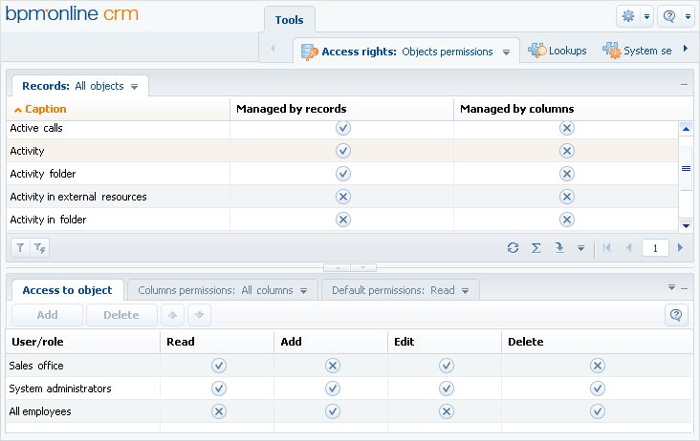Expand the Records All objects dropdown
The height and width of the screenshot is (441, 700).
coord(135,87)
